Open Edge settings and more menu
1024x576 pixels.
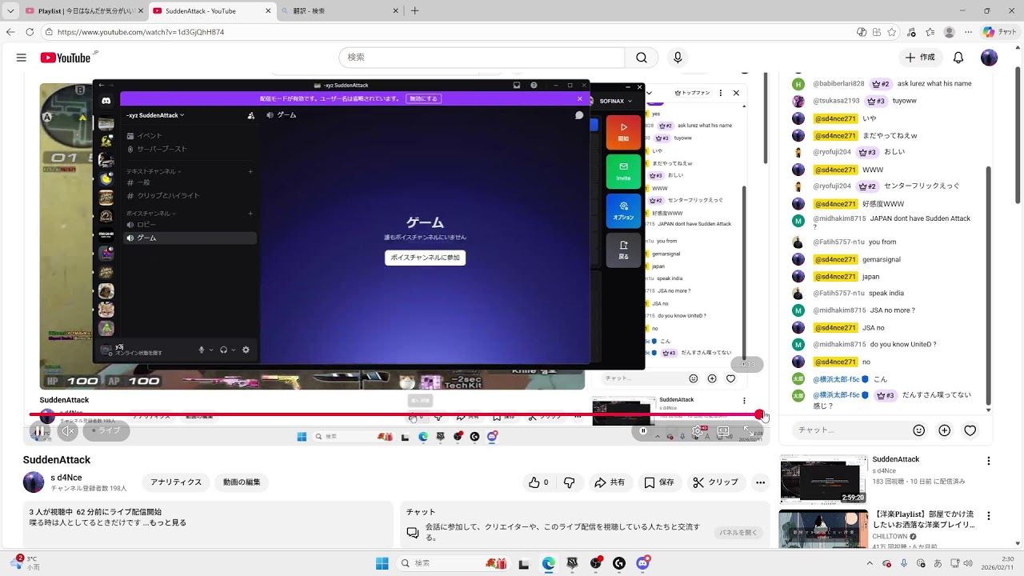(969, 32)
